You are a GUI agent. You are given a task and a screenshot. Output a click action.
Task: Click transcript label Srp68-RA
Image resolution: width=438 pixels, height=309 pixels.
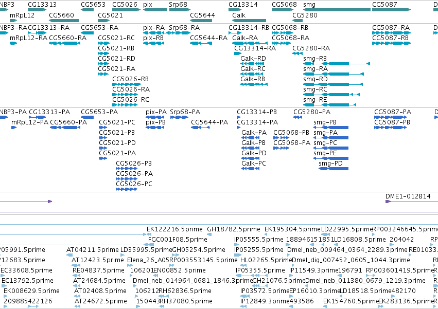[x=184, y=28]
